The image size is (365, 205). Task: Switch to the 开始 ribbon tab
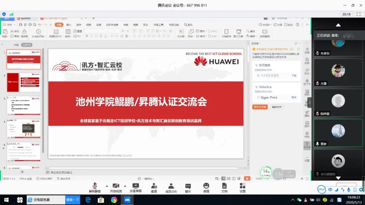point(59,25)
